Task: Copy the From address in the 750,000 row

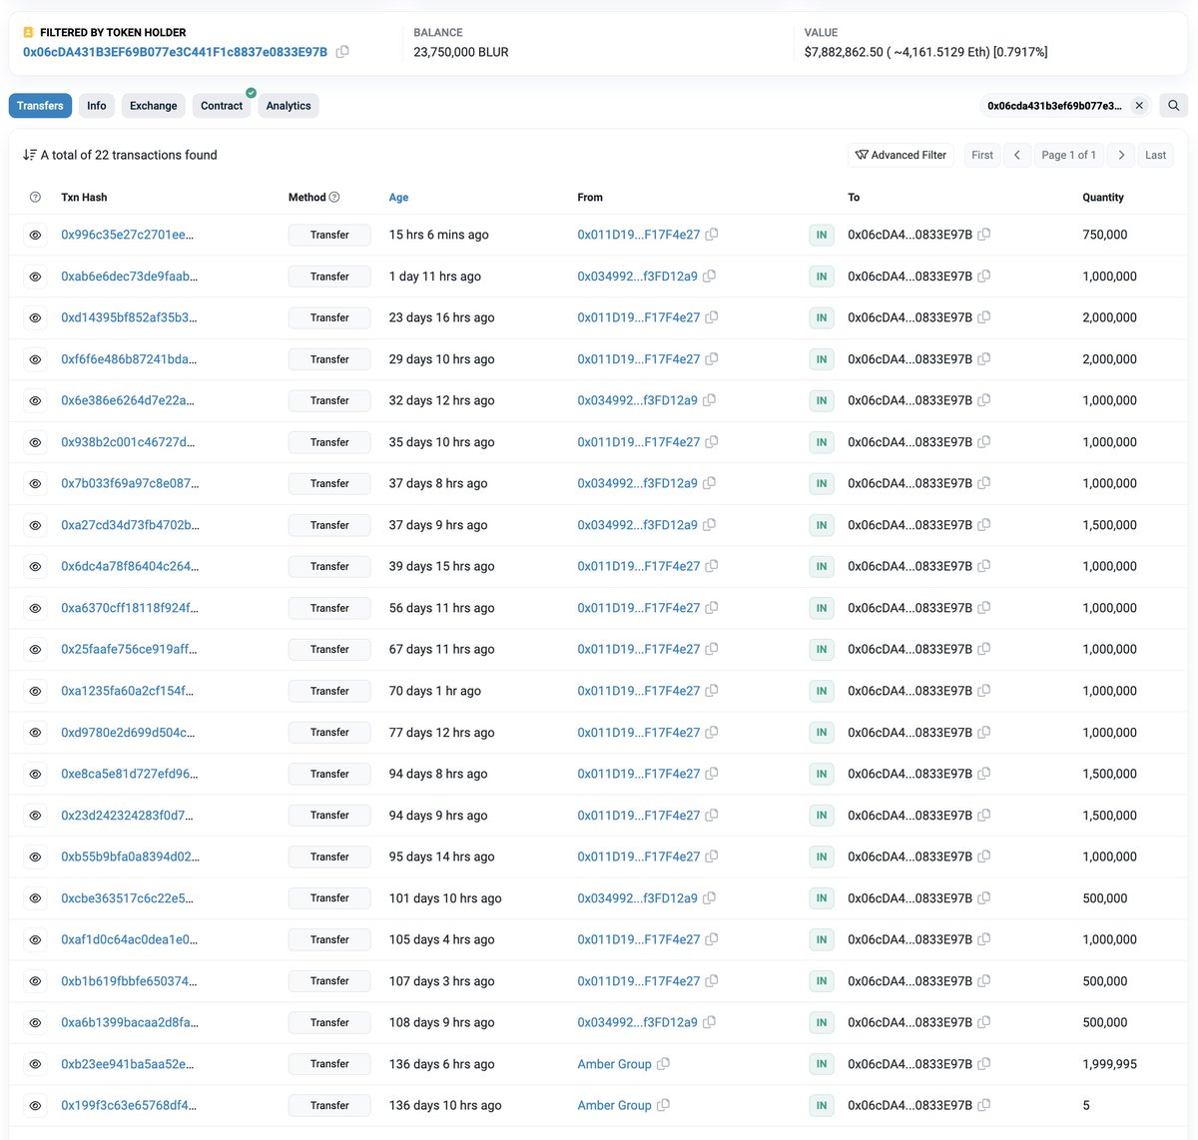Action: click(712, 235)
